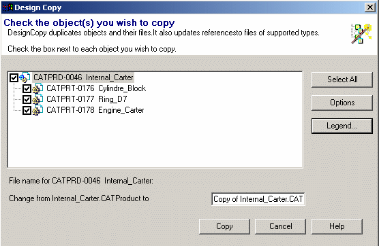Open the Legend window

pyautogui.click(x=342, y=126)
